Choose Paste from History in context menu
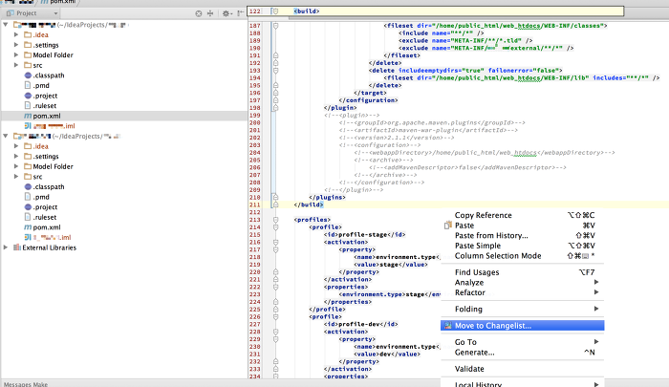The width and height of the screenshot is (669, 387). pyautogui.click(x=522, y=235)
